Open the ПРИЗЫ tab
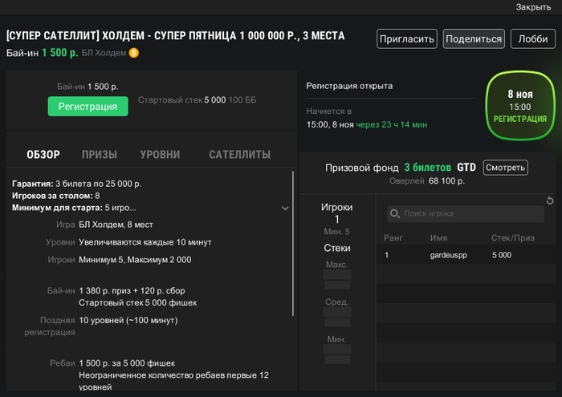The image size is (562, 397). coord(100,155)
